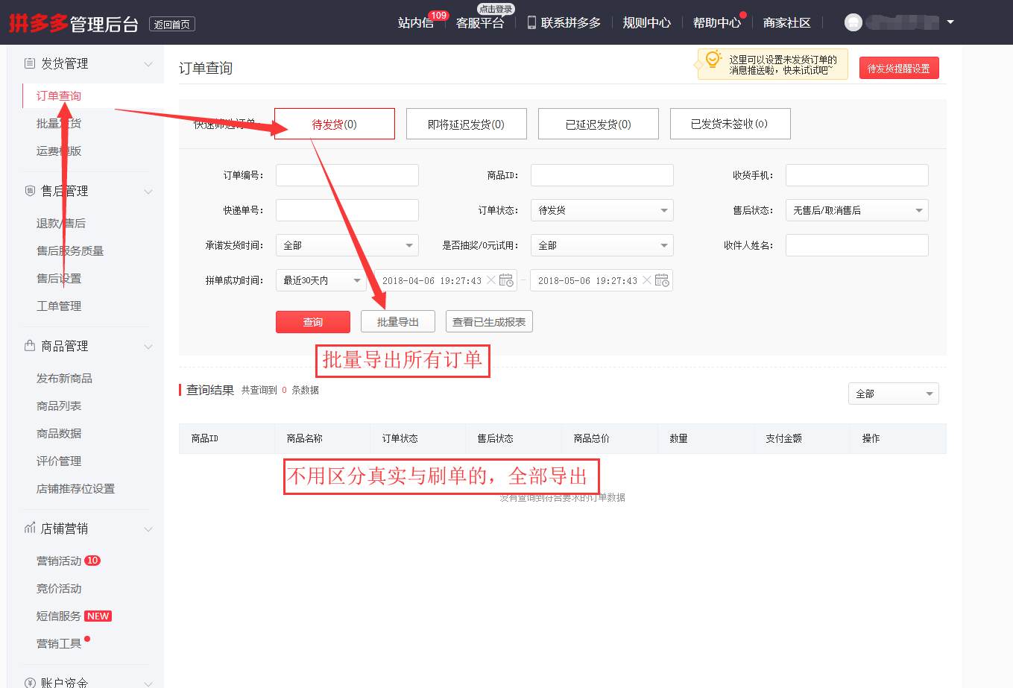This screenshot has height=688, width=1013.
Task: Open the 是否抽奖/0元试用 dropdown
Action: (x=602, y=245)
